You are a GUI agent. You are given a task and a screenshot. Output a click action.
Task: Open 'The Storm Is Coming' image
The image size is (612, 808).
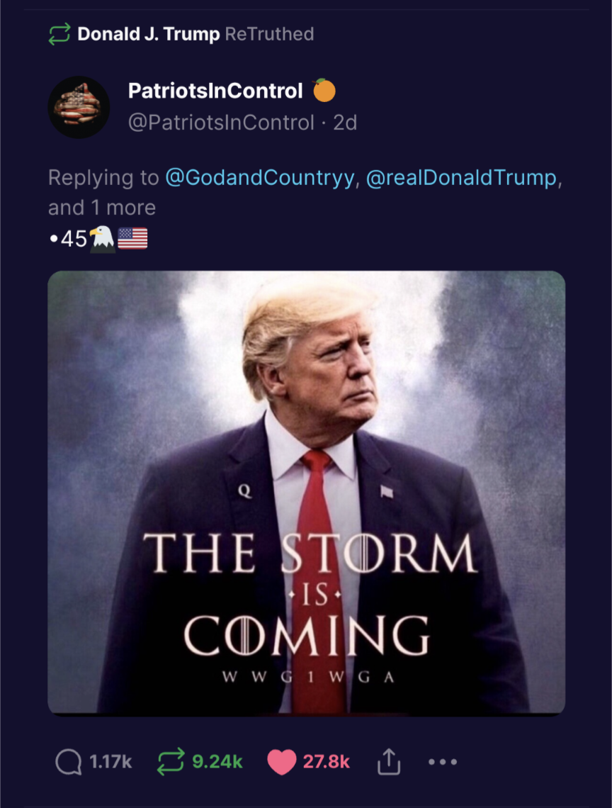307,493
